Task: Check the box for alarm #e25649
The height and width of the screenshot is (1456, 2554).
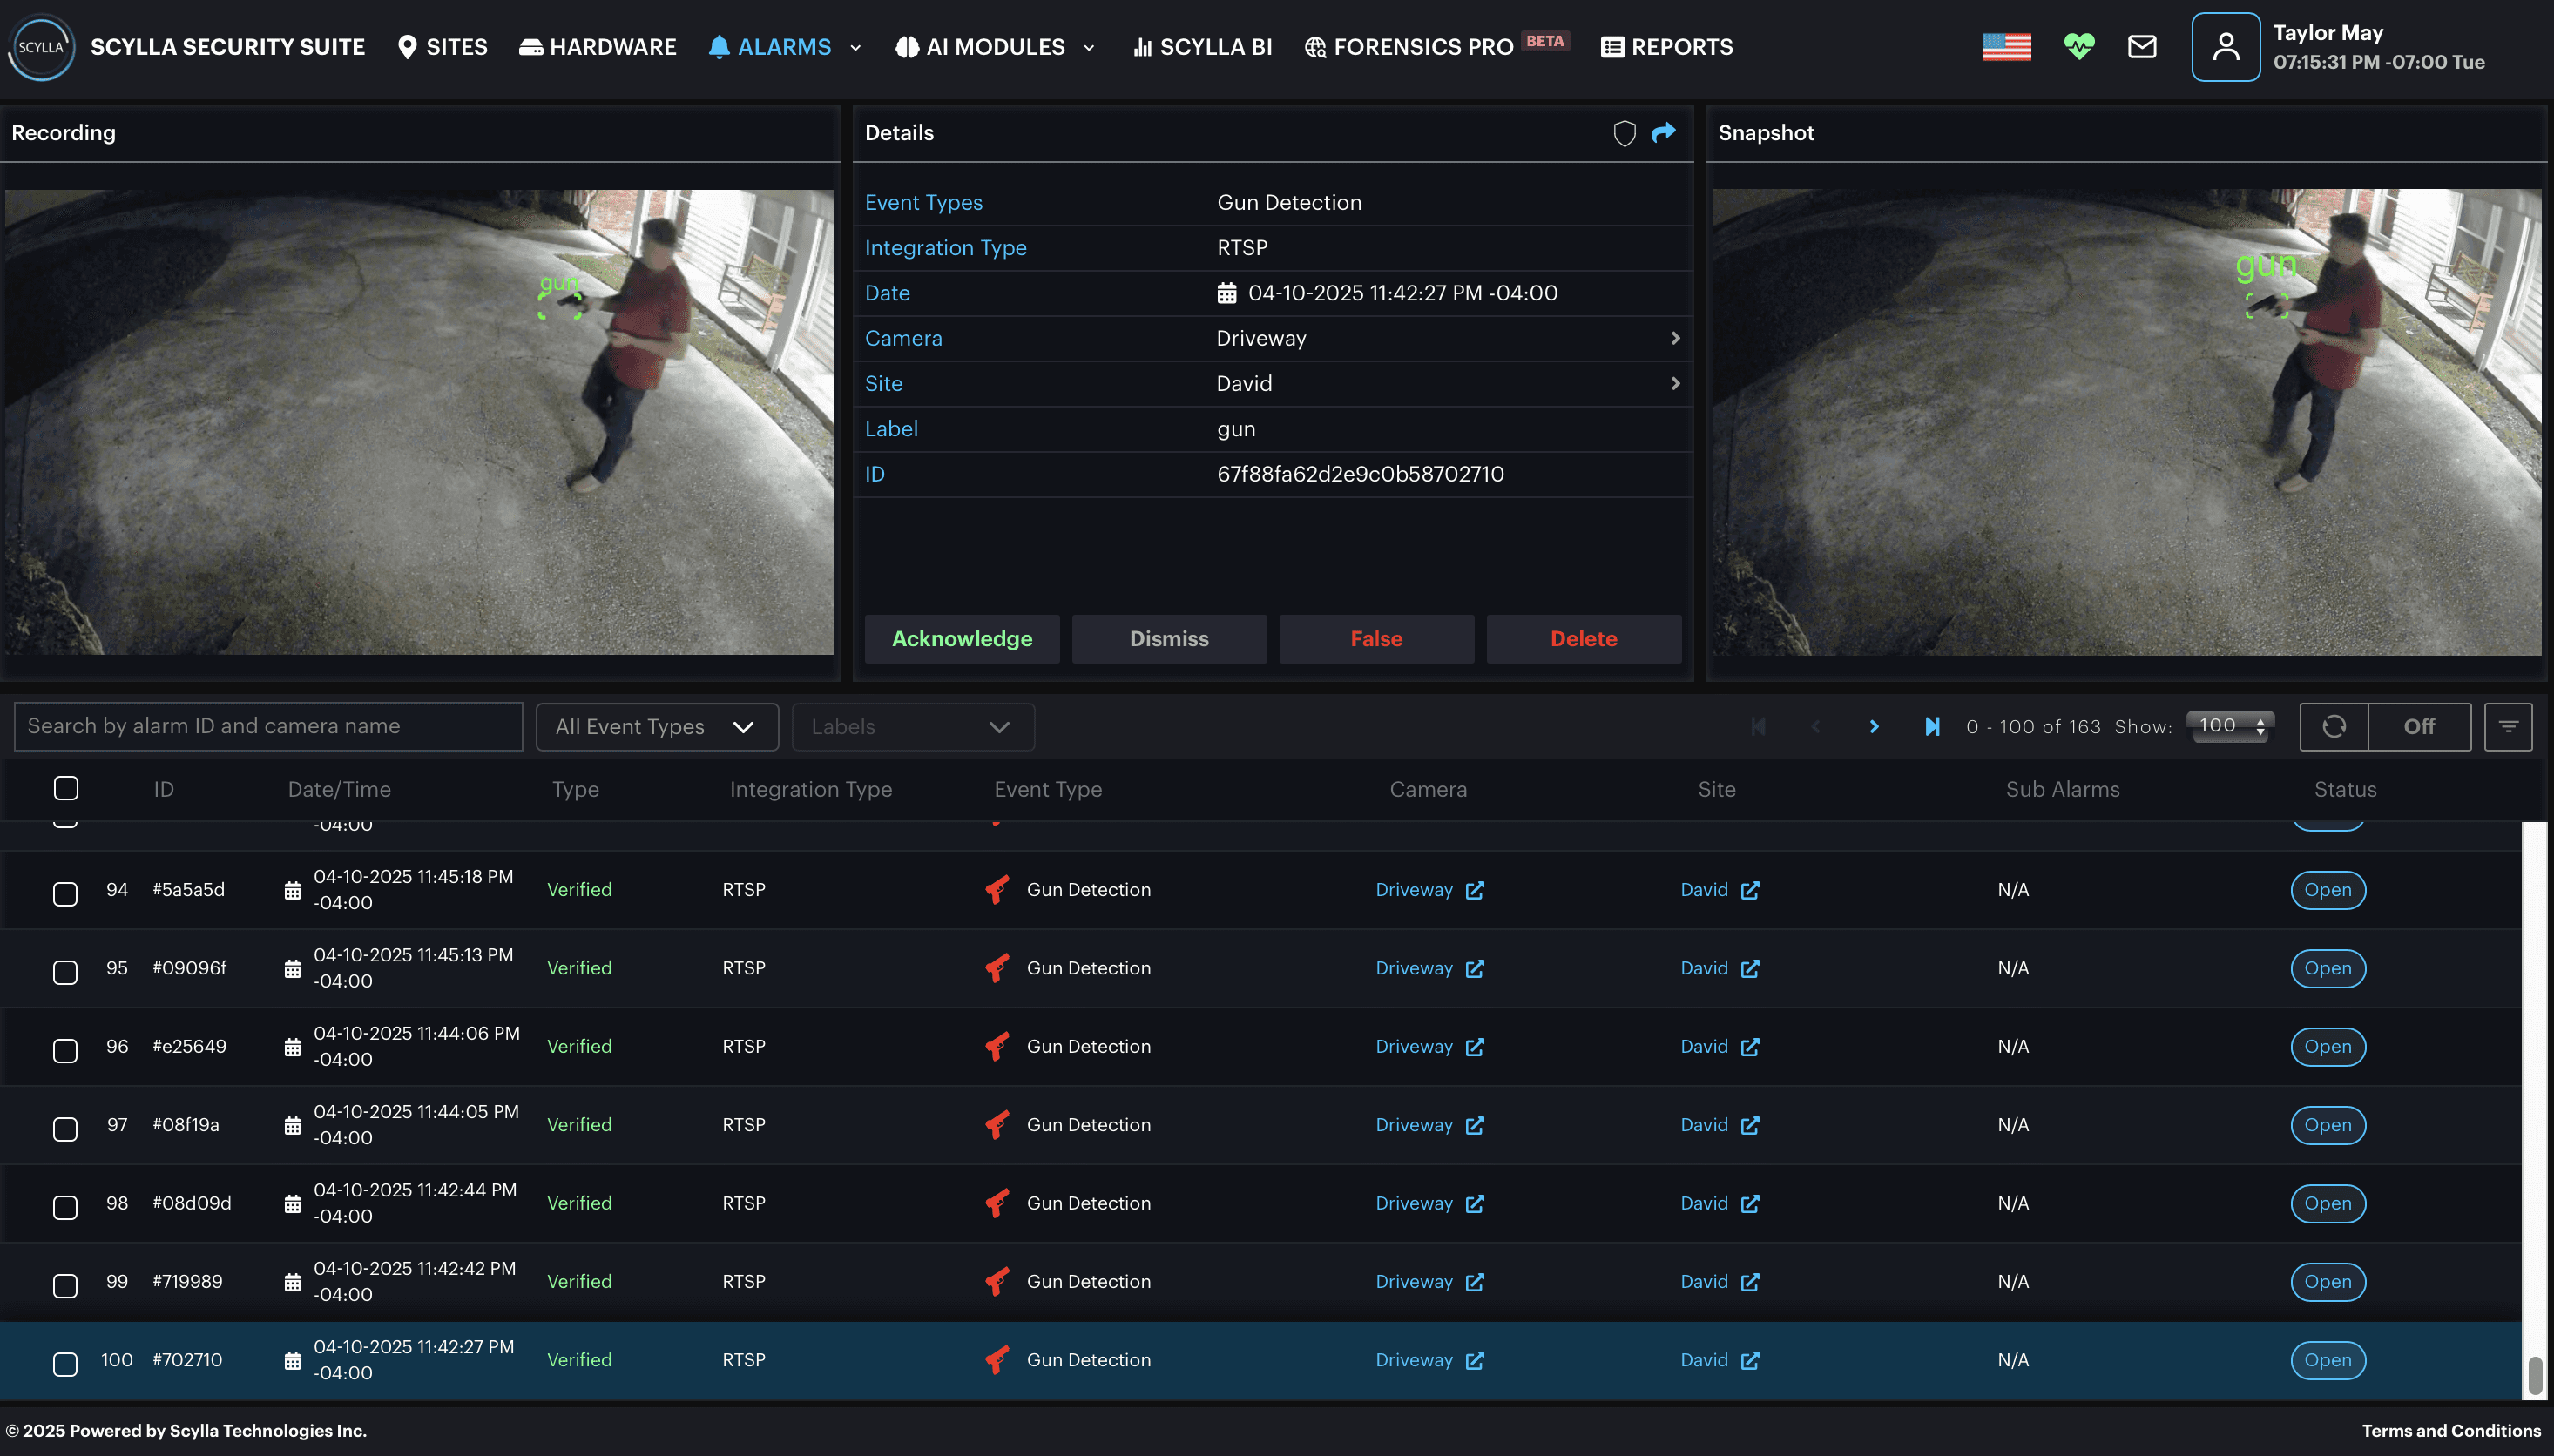Action: [65, 1050]
